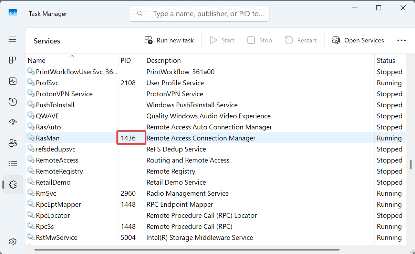Click the Stop service button
Image resolution: width=415 pixels, height=254 pixels.
click(x=260, y=40)
